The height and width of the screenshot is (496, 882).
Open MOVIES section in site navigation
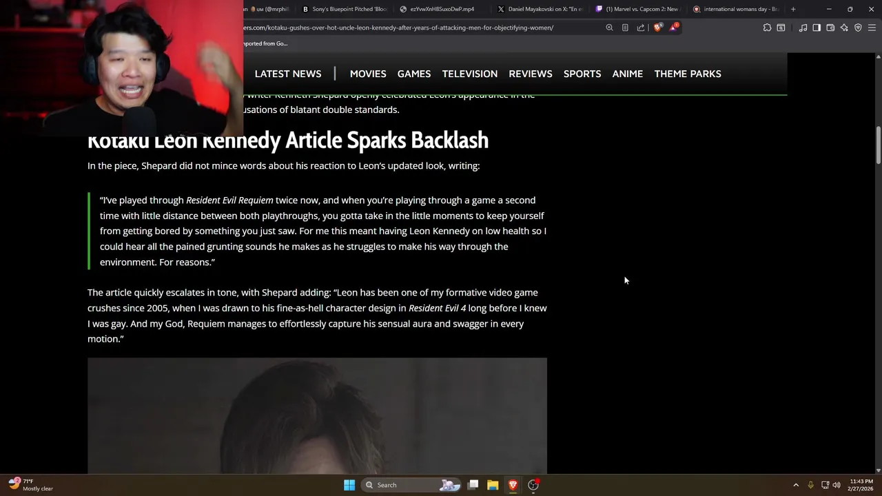[368, 74]
